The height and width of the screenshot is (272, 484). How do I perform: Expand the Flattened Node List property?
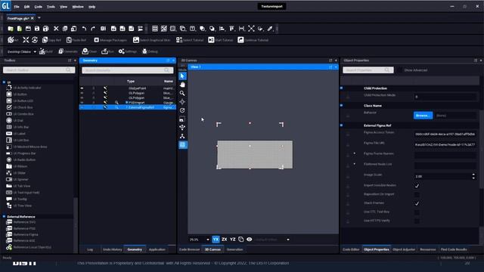pos(355,164)
